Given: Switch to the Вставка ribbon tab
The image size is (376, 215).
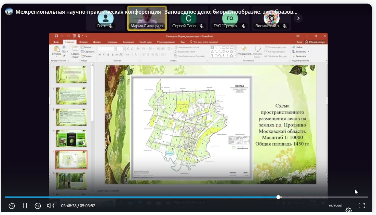Looking at the screenshot, I should 84,42.
